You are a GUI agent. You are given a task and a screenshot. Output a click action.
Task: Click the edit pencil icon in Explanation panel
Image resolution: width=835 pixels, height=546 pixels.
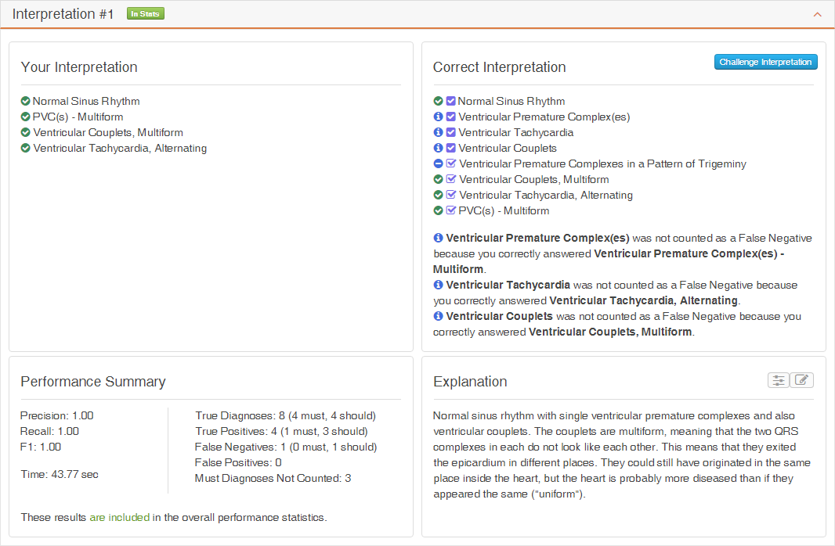[801, 379]
